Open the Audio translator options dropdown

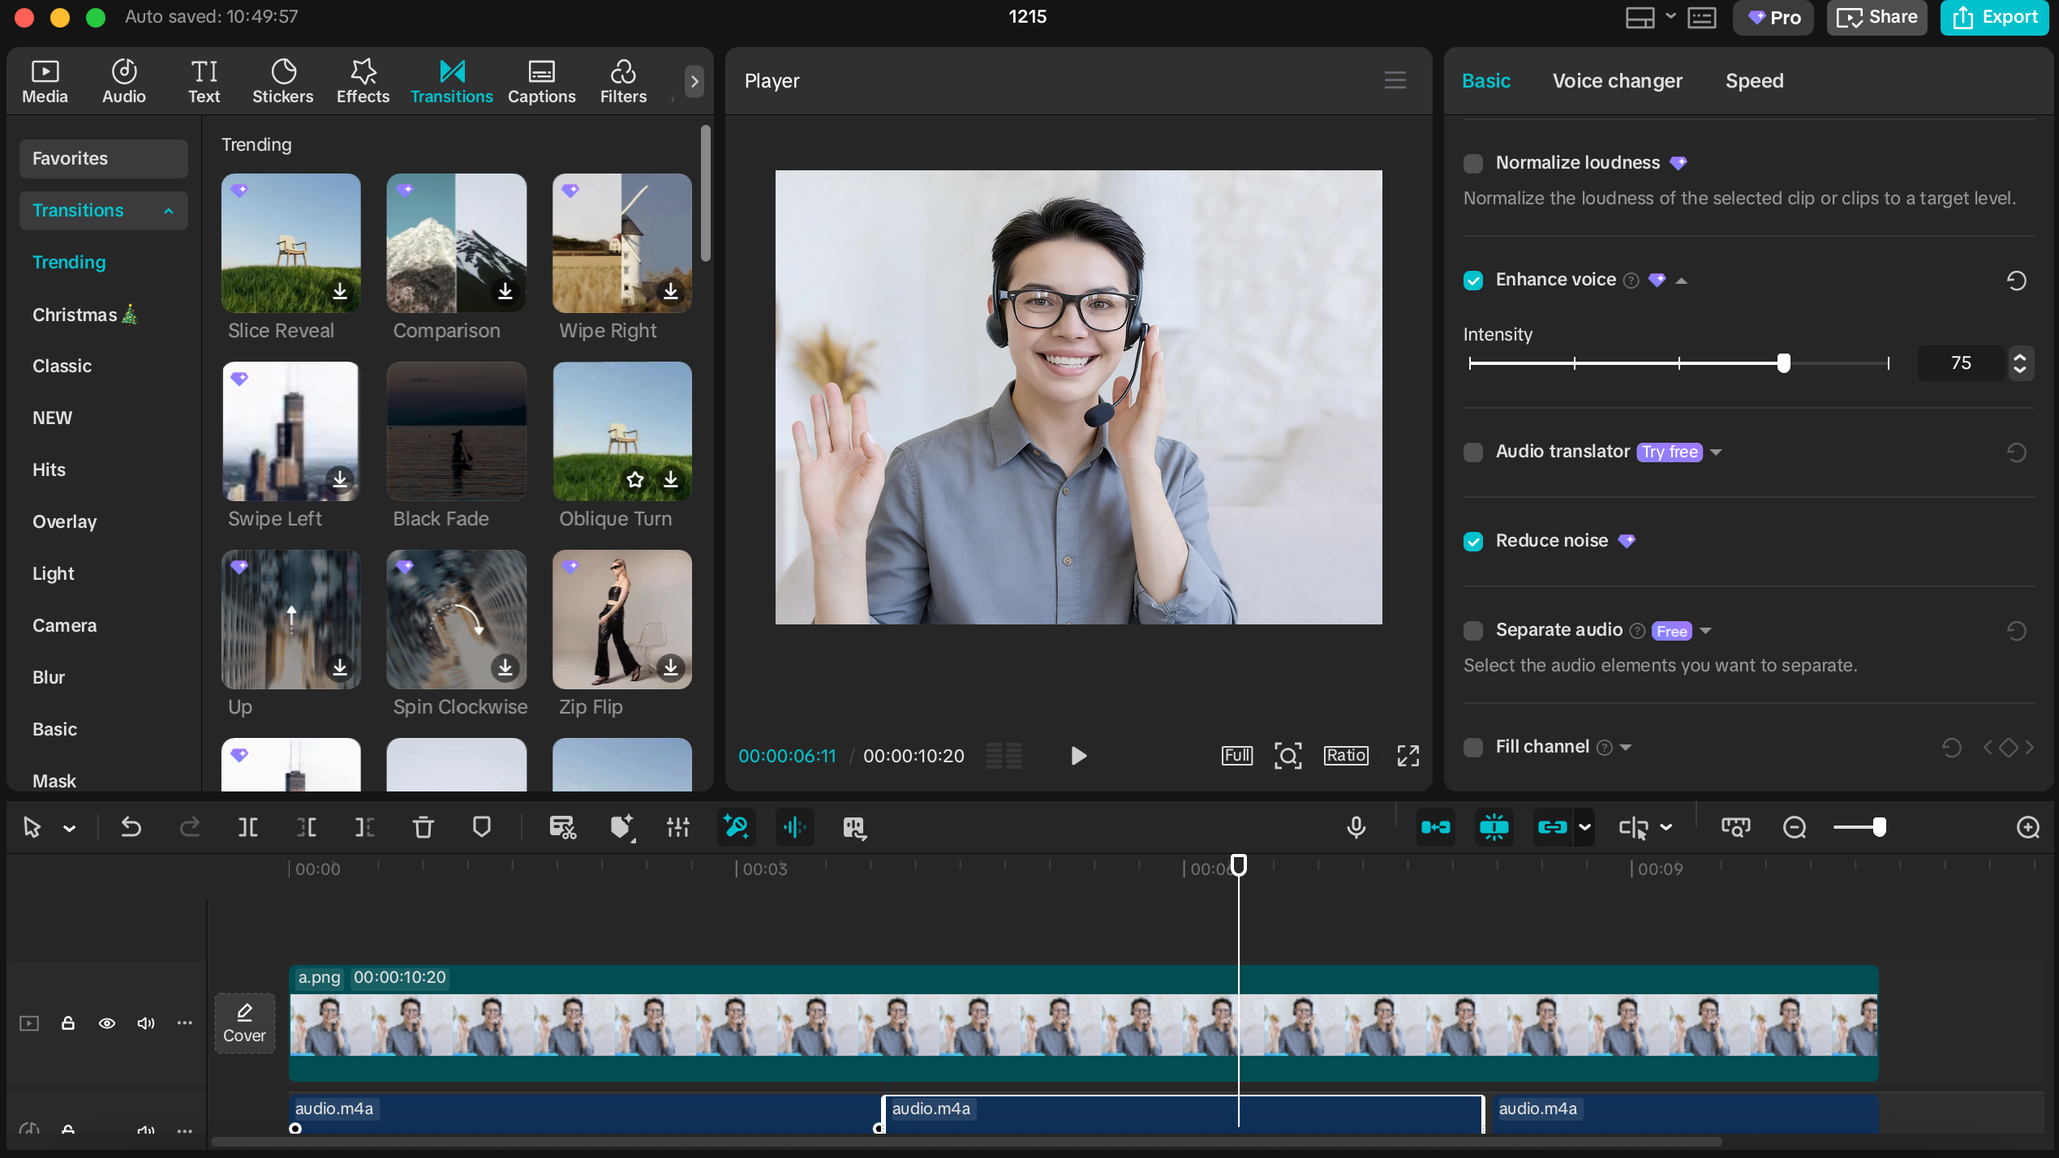[1717, 452]
